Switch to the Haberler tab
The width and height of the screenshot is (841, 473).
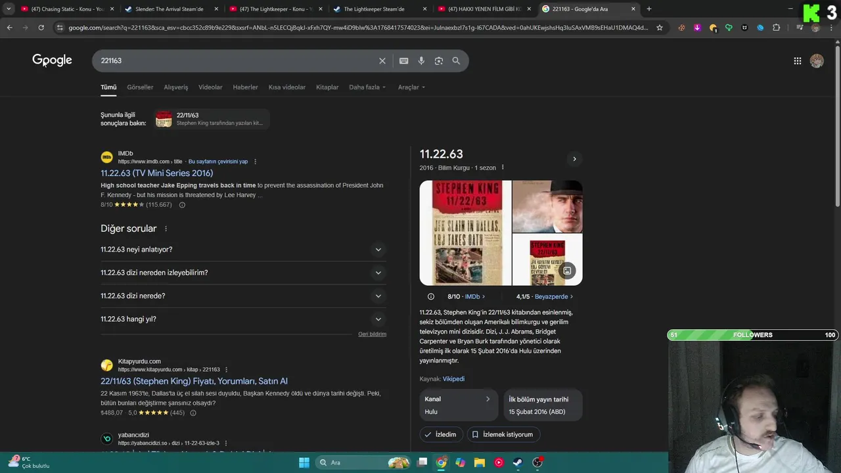[x=245, y=87]
